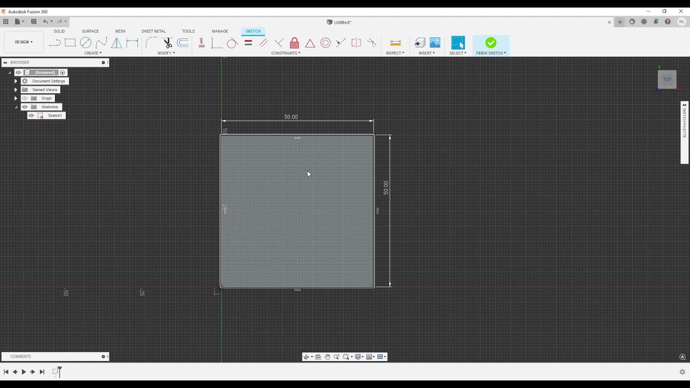The width and height of the screenshot is (690, 388).
Task: Open the INSPECT dropdown menu
Action: pyautogui.click(x=395, y=53)
